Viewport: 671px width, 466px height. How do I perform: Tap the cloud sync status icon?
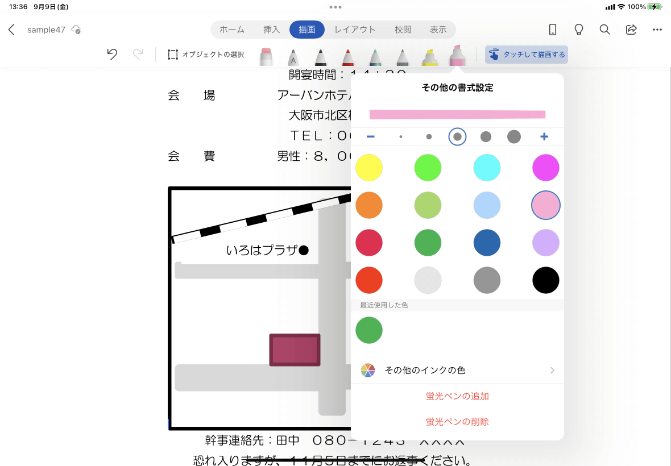[x=76, y=30]
